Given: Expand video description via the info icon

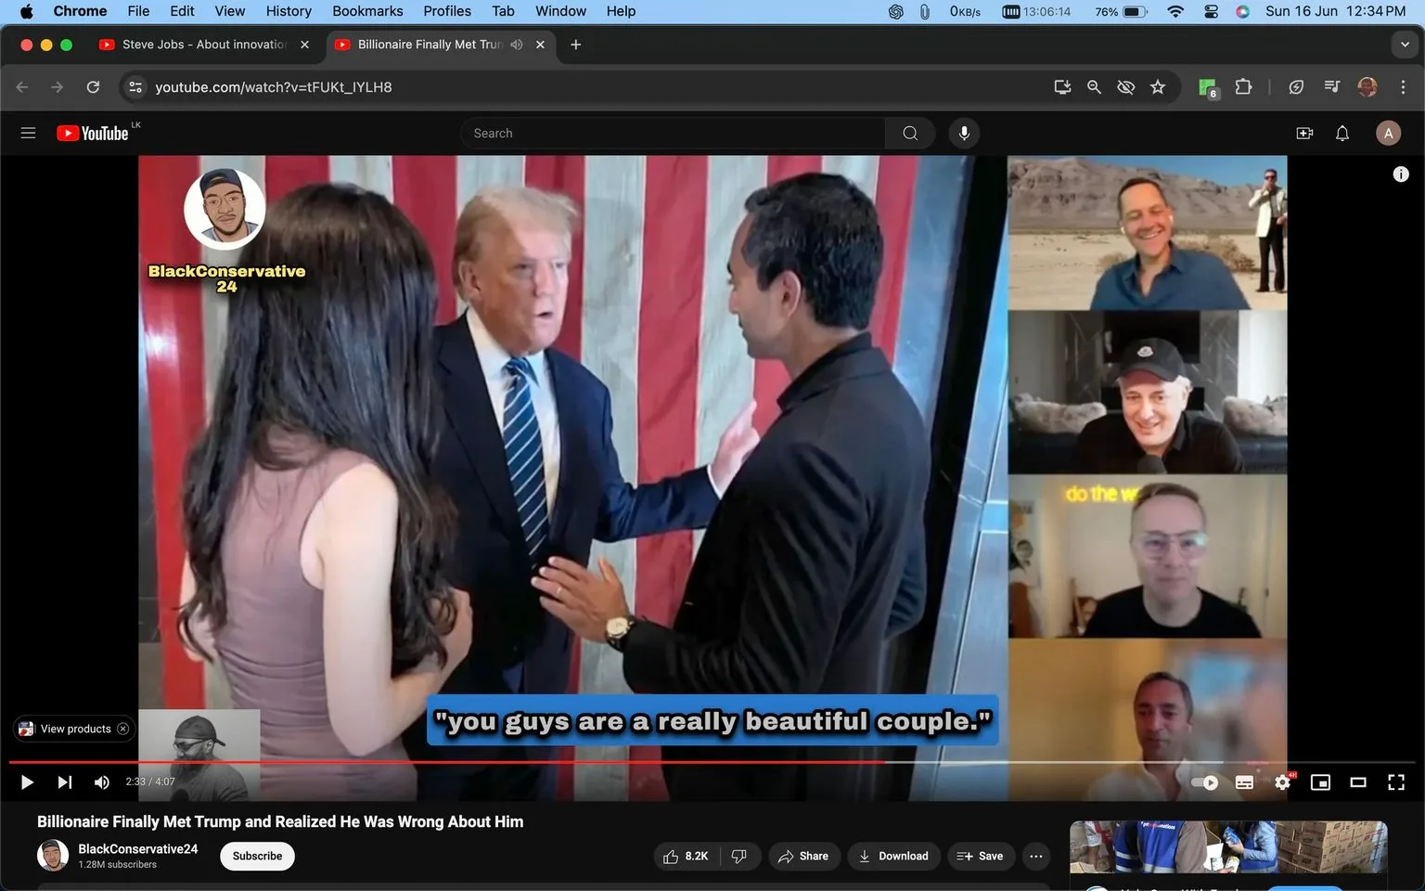Looking at the screenshot, I should 1401,174.
